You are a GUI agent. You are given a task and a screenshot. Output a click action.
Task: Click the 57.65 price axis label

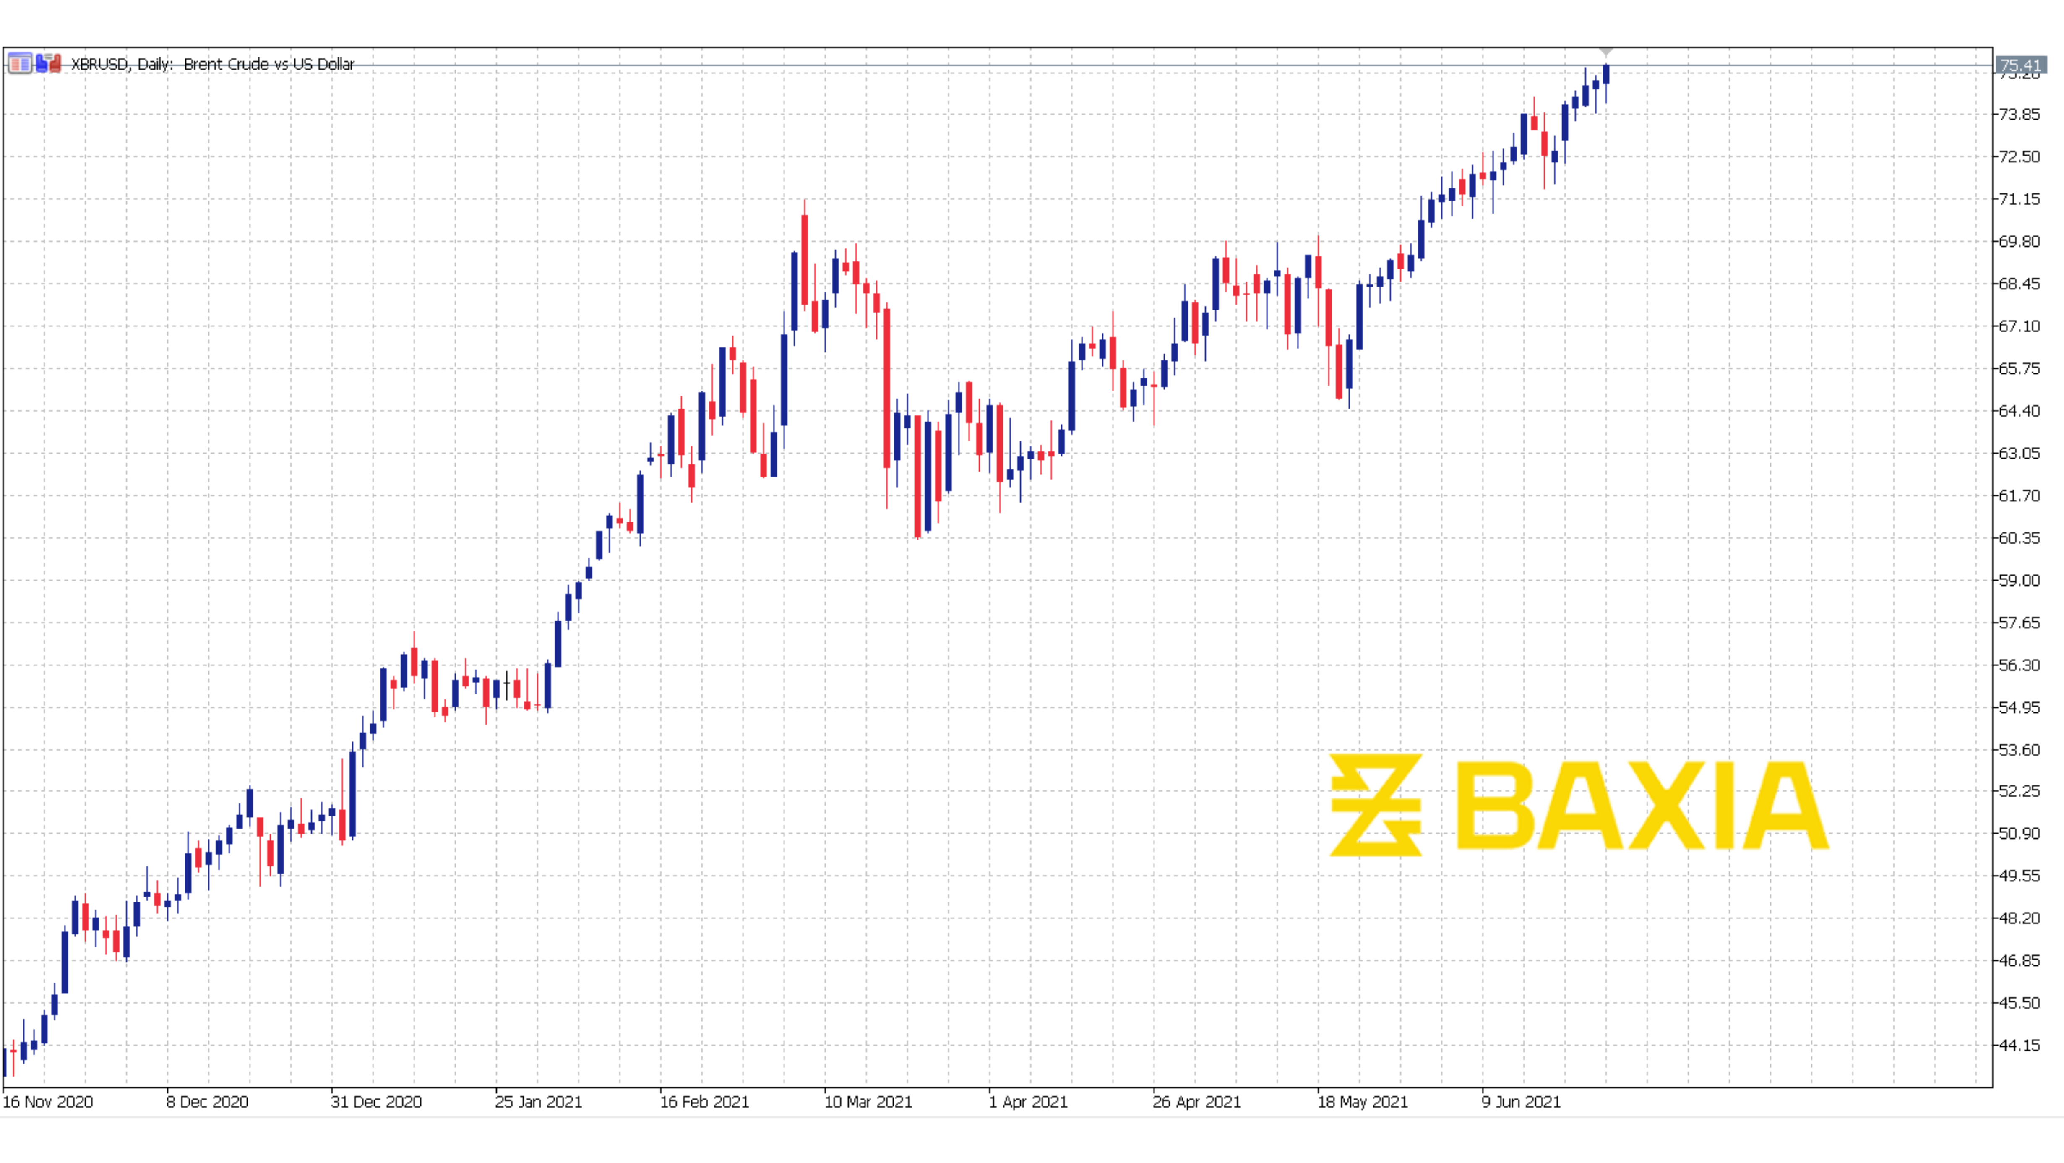tap(2019, 623)
